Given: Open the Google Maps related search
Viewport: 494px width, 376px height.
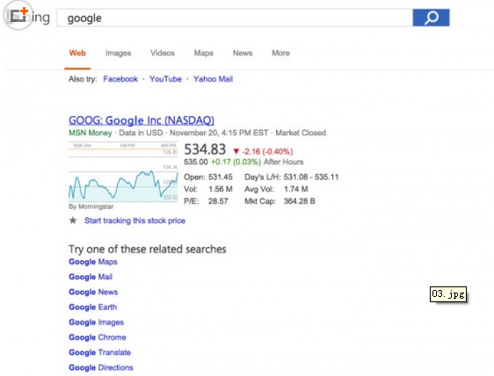Looking at the screenshot, I should [93, 262].
